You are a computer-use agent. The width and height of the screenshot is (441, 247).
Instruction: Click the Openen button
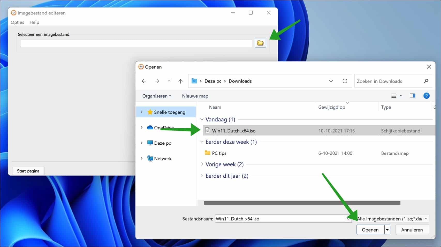(x=370, y=229)
